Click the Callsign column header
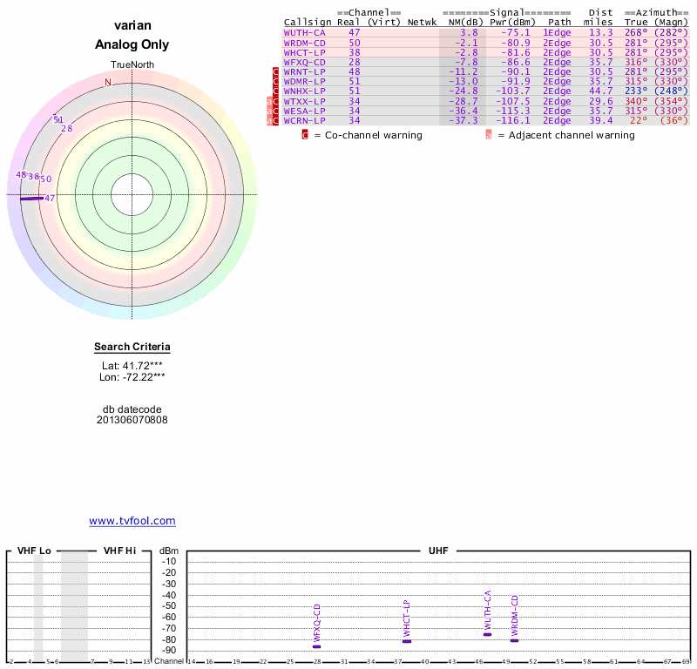Image resolution: width=697 pixels, height=669 pixels. tap(308, 22)
